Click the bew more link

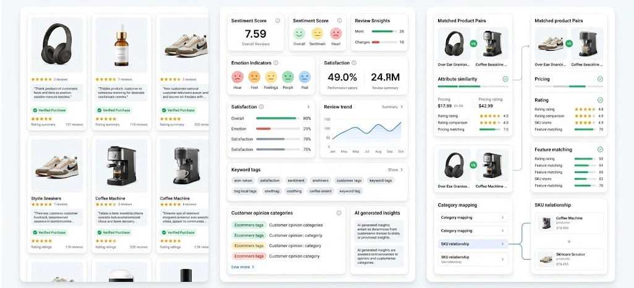pyautogui.click(x=243, y=267)
